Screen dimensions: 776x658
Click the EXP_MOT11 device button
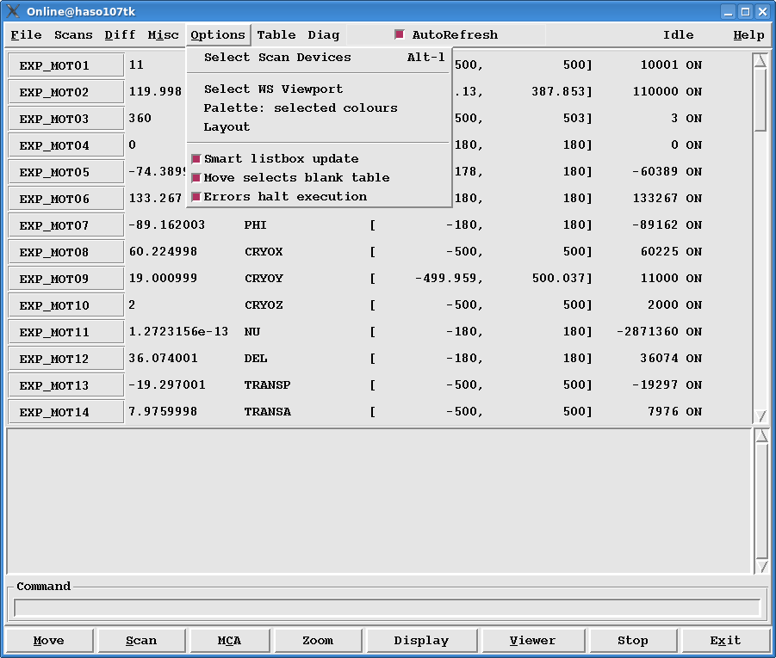point(65,332)
